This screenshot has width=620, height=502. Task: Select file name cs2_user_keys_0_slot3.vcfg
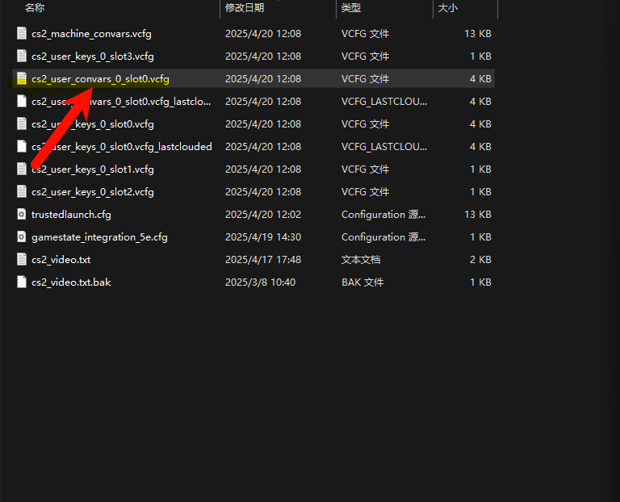pyautogui.click(x=93, y=56)
